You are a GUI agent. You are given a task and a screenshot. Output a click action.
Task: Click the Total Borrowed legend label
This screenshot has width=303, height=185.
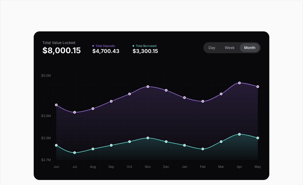click(x=146, y=46)
